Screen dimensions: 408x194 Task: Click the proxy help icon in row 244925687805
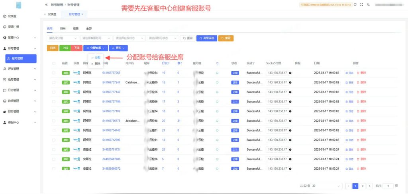[290, 159]
